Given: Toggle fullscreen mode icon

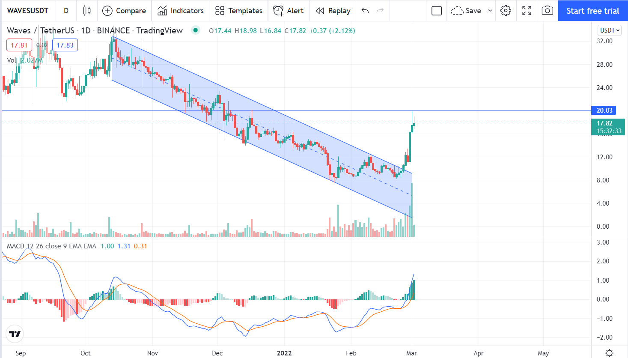Looking at the screenshot, I should pos(527,11).
